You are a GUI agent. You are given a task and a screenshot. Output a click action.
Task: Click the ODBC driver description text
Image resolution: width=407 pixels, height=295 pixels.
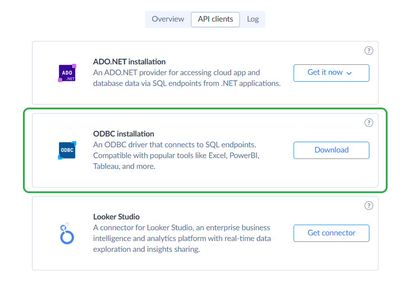(x=176, y=155)
